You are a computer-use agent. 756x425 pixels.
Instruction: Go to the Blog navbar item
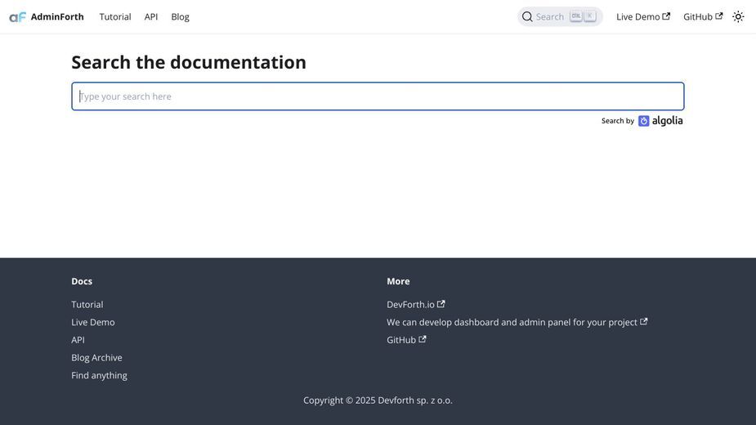tap(181, 17)
